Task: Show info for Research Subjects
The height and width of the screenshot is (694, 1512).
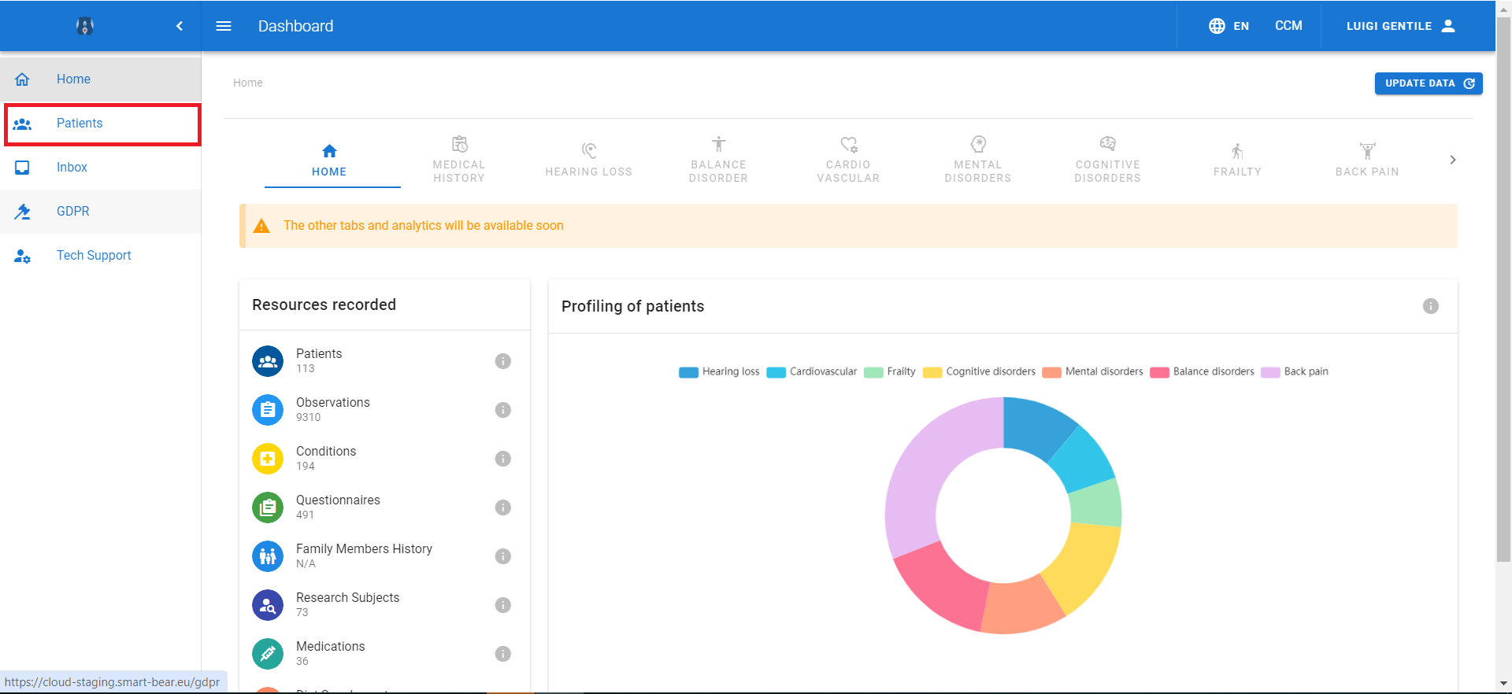Action: click(503, 605)
